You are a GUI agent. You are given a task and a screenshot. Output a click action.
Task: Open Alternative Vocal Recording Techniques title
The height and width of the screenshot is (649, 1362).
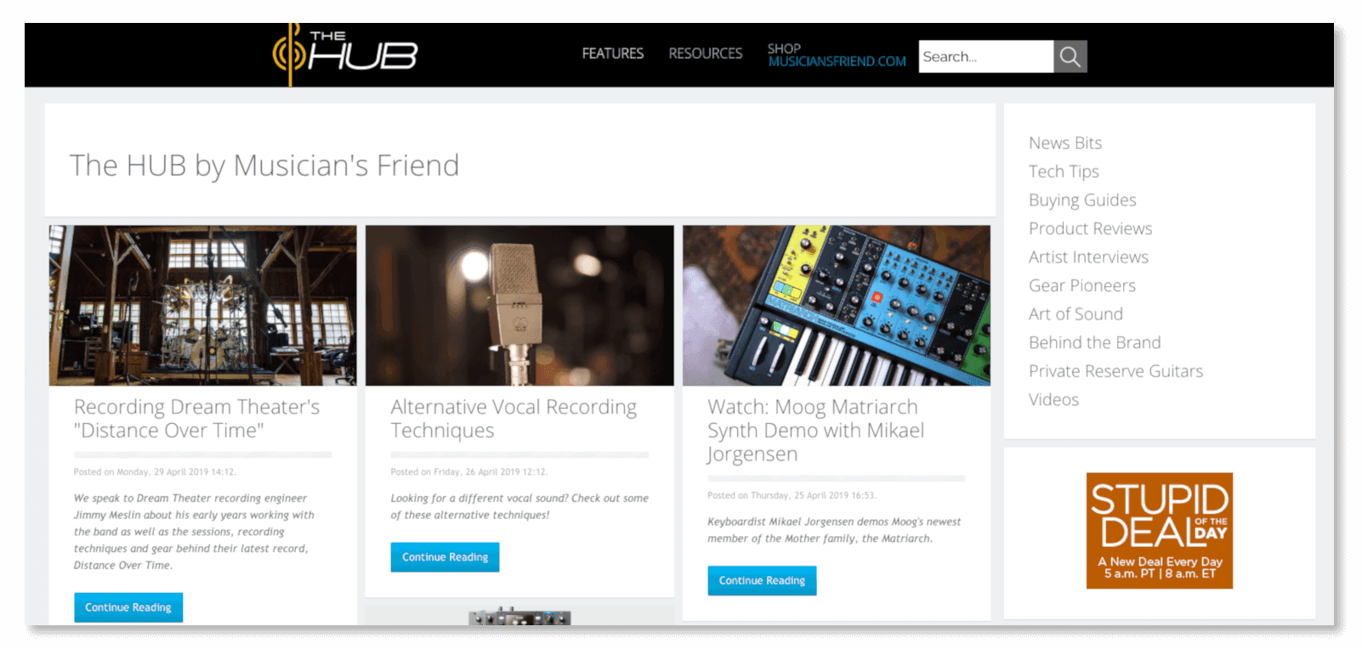[514, 419]
